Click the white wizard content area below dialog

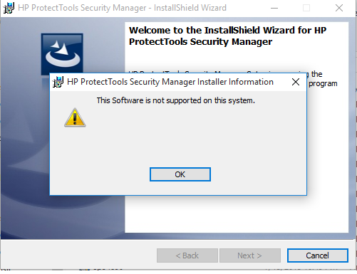pyautogui.click(x=237, y=214)
